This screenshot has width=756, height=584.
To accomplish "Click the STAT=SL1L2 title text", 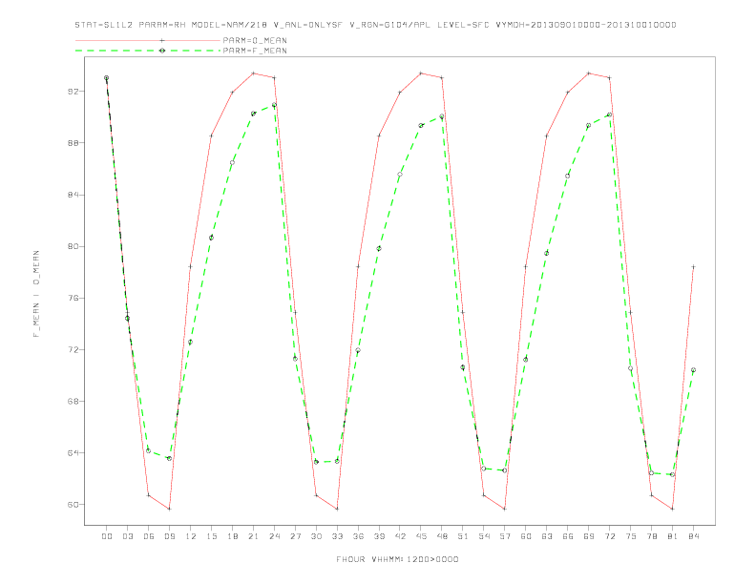I will (x=104, y=25).
